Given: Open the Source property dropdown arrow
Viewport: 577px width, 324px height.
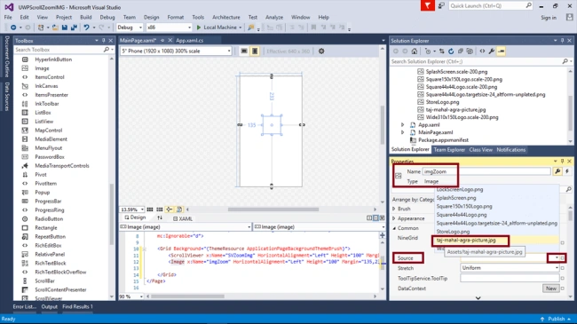Looking at the screenshot, I should 557,258.
